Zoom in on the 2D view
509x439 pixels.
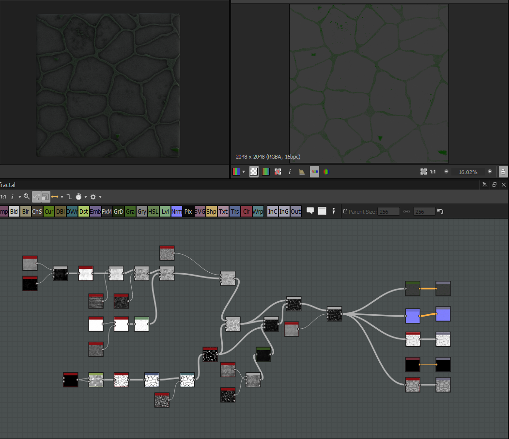(x=490, y=171)
